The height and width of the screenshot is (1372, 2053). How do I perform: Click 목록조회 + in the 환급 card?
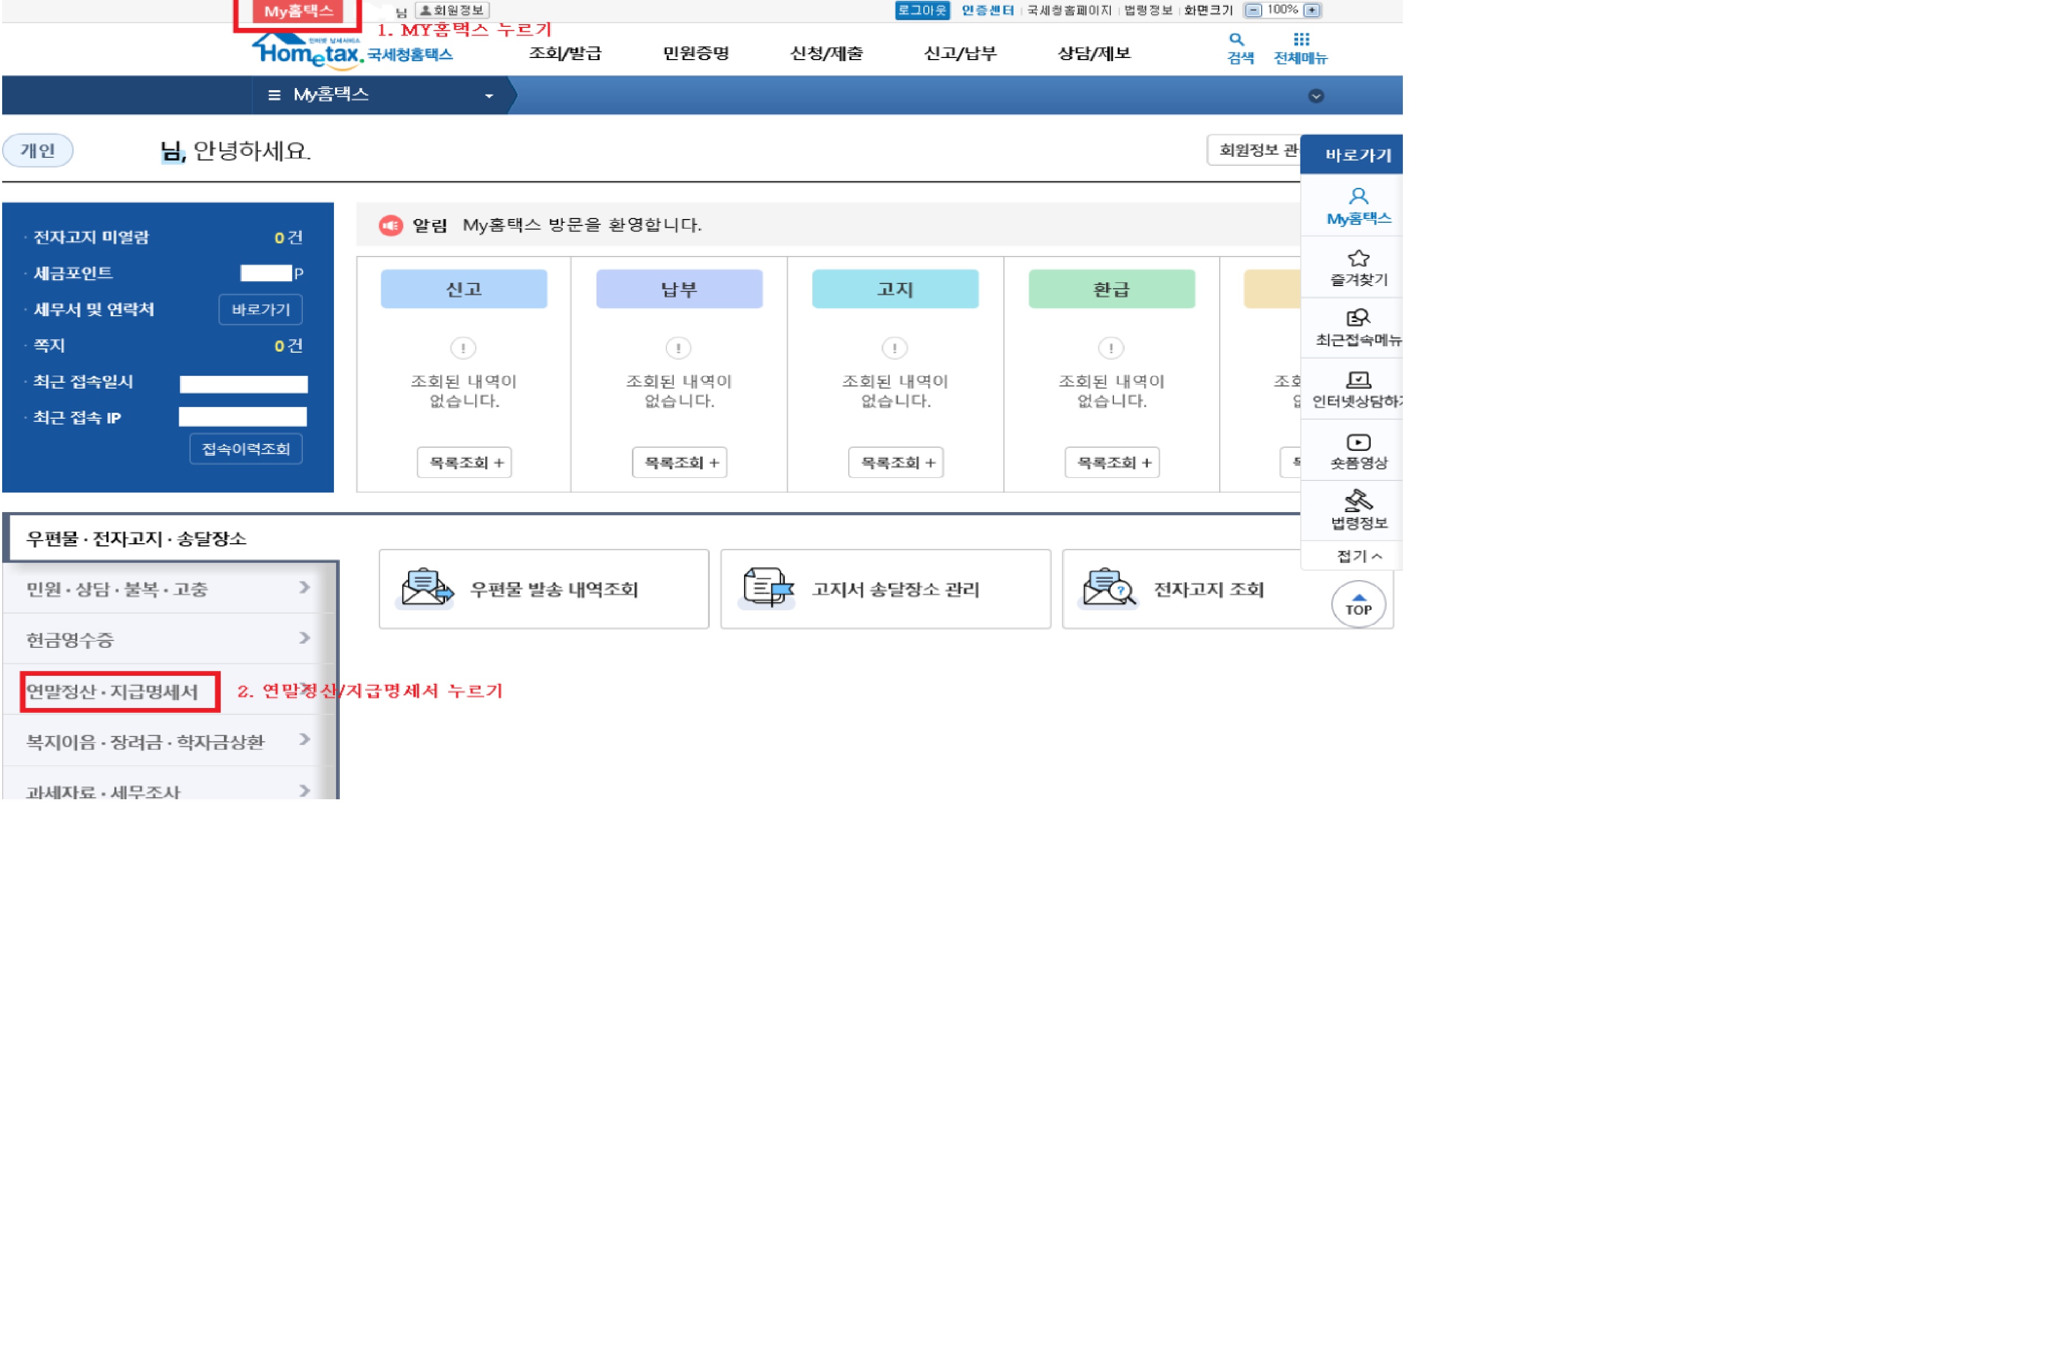[1111, 462]
